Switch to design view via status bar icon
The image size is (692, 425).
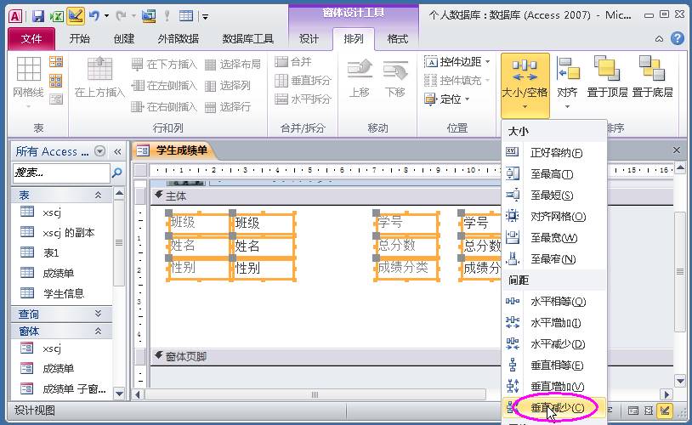point(665,411)
